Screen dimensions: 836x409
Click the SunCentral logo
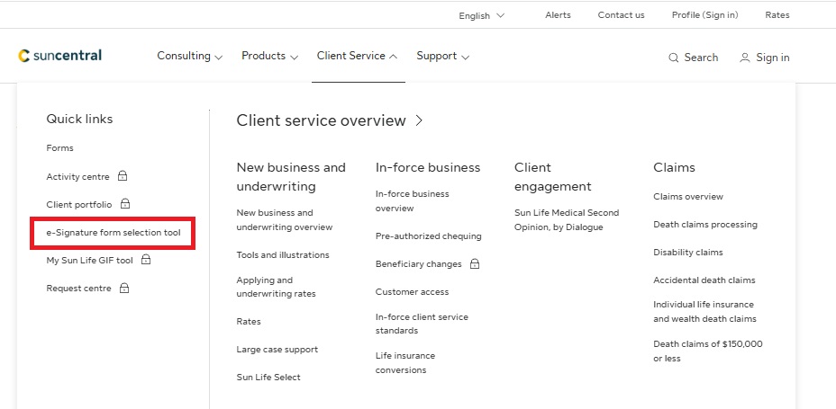point(59,56)
